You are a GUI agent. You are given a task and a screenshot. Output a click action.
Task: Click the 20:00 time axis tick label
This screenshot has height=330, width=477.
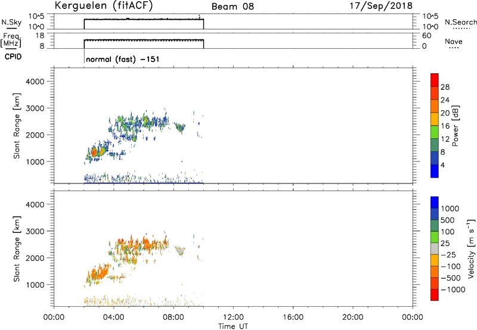353,317
